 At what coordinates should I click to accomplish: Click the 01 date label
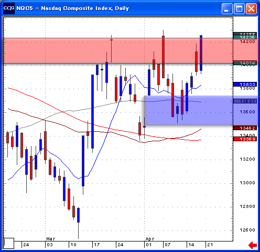(149, 245)
